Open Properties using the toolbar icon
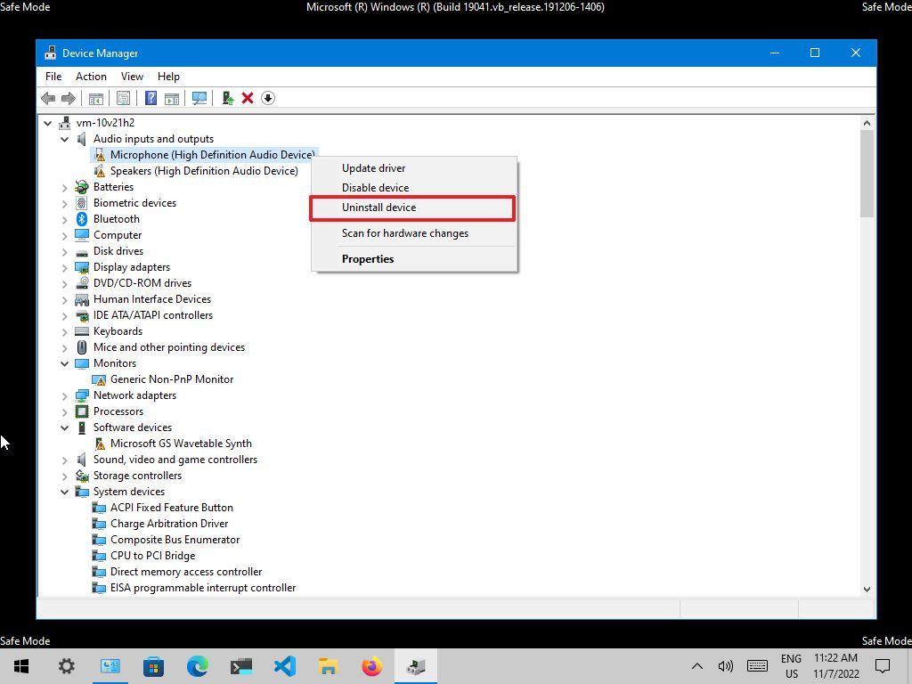The height and width of the screenshot is (684, 912). pos(123,98)
